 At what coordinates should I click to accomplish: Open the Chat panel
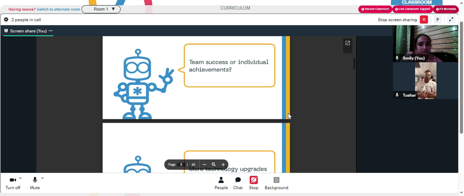[238, 183]
